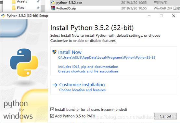Screen dimensions: 180x123
Task: Select the python-3.5.2.exe file icon
Action: (x=53, y=2)
